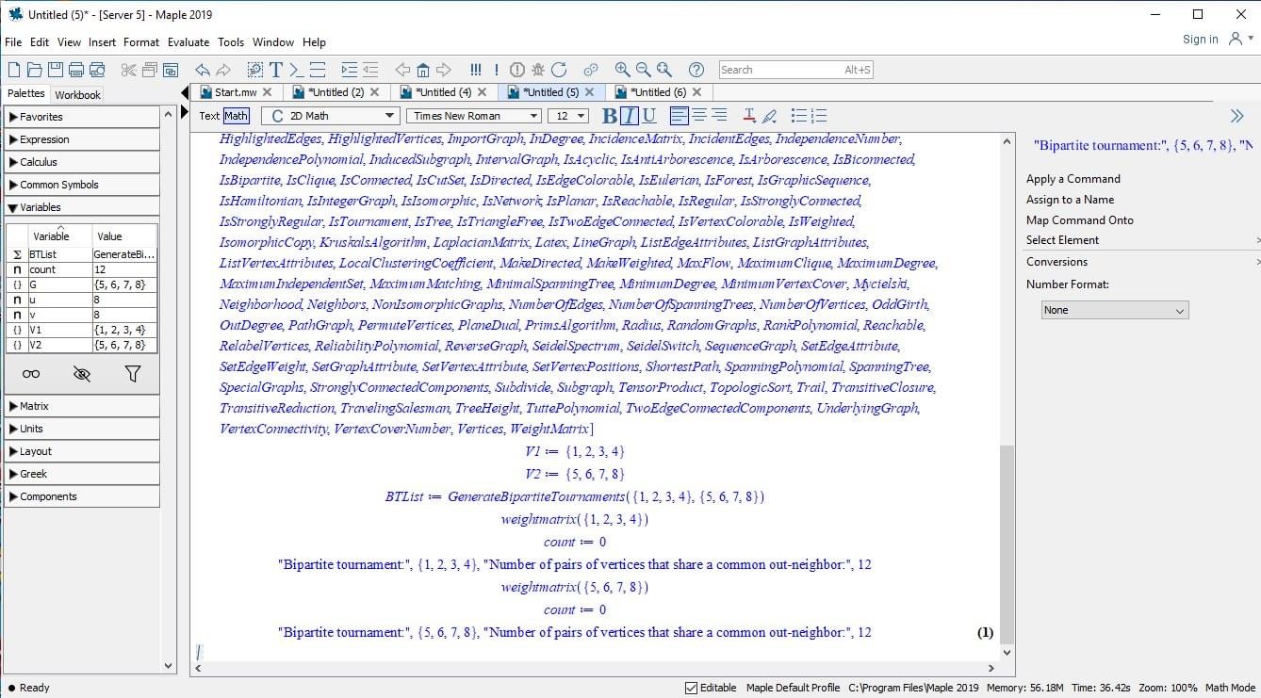Toggle Italic formatting
The height and width of the screenshot is (698, 1261).
[x=630, y=116]
